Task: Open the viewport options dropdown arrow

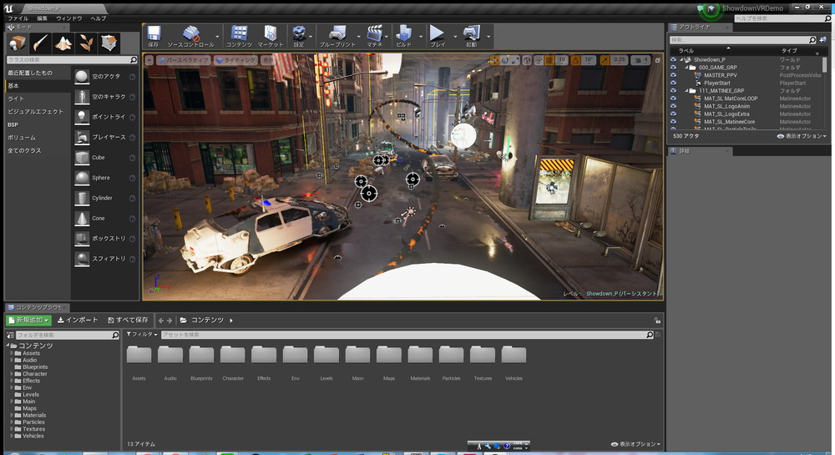Action: pos(149,61)
